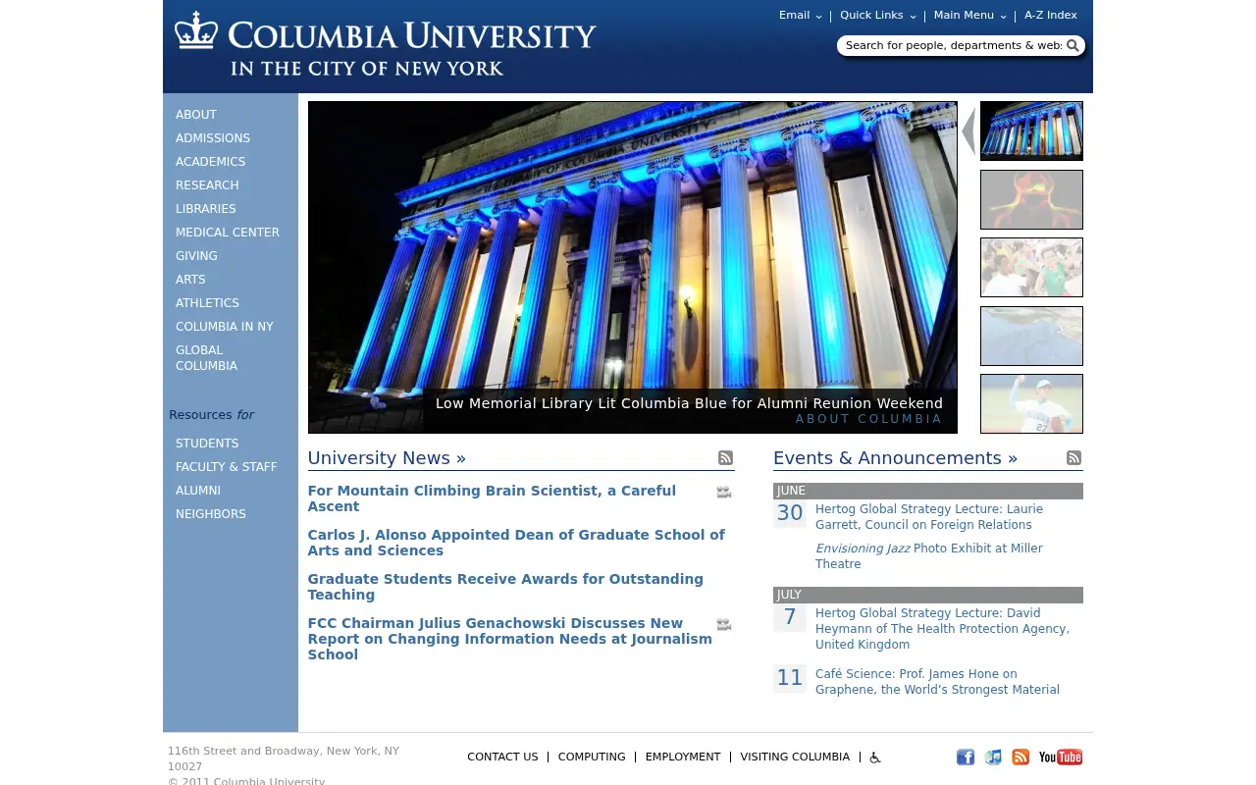The image size is (1256, 785).
Task: Open the iTunes music icon in footer
Action: (x=993, y=757)
